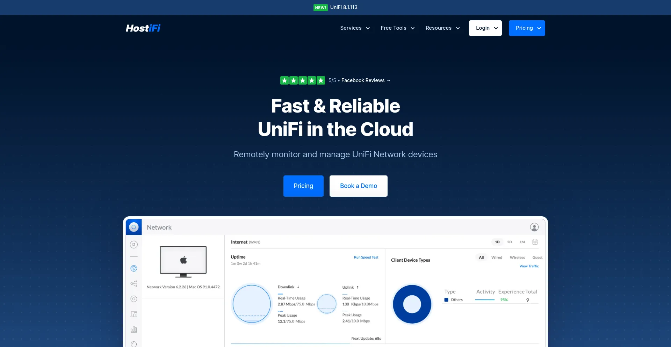Open the UniFi 8.1.113 announcement link
Viewport: 671px width, 347px height.
(x=344, y=7)
